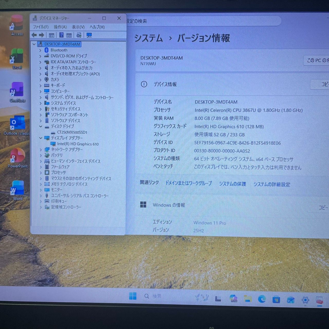Expand the DVD/CD-ROM ドライブ category
Viewport: 329px width, 329px height.
pos(40,56)
